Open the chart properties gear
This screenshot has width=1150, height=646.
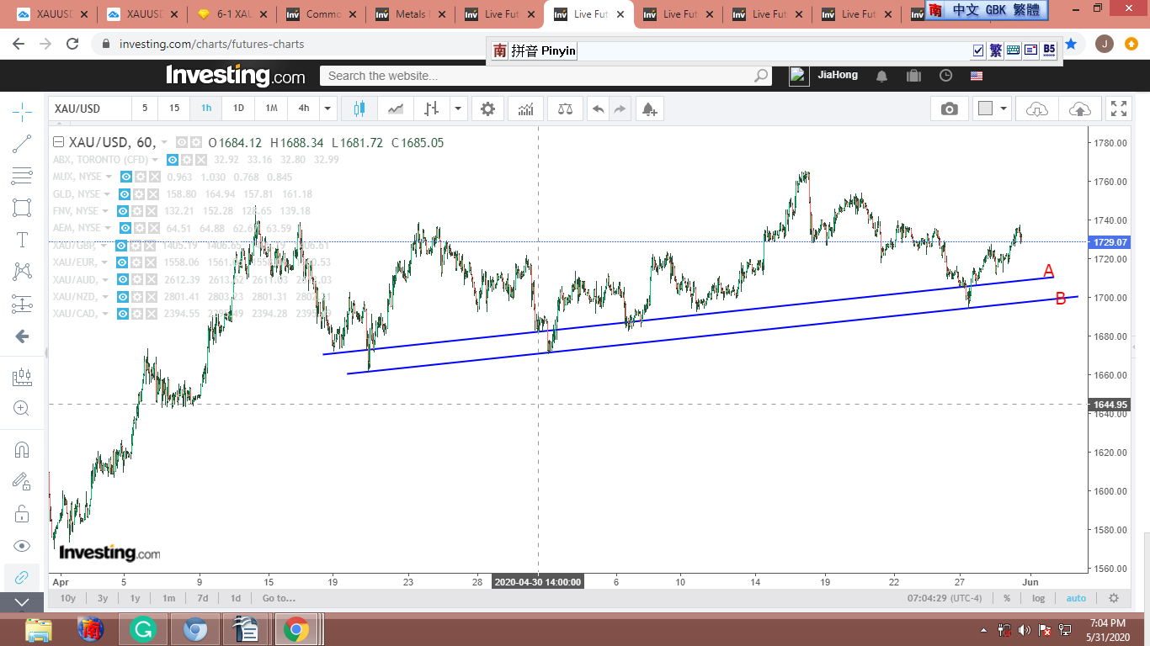pos(487,109)
